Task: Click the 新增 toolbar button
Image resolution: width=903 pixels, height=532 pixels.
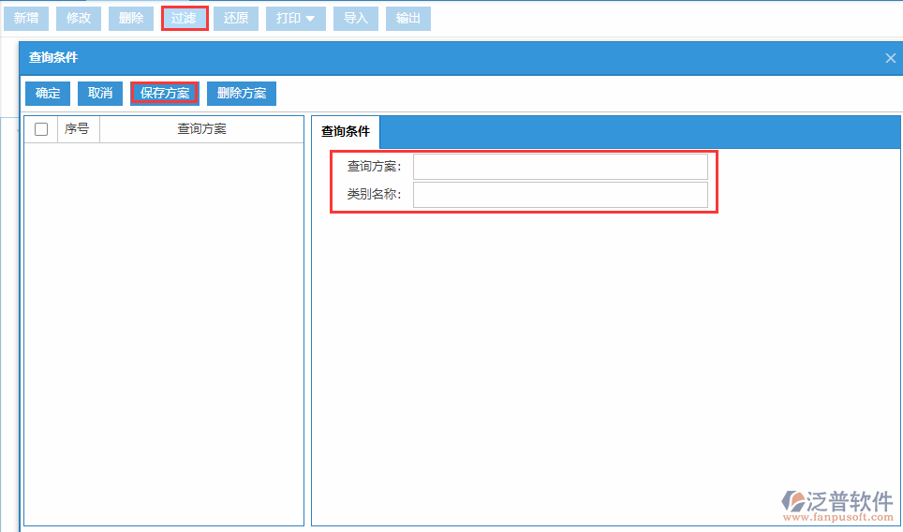Action: click(26, 19)
